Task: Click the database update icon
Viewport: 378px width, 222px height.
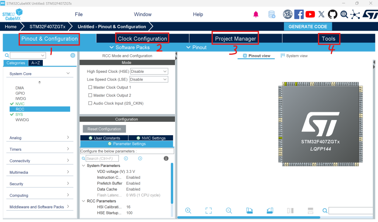Action: 272,14
